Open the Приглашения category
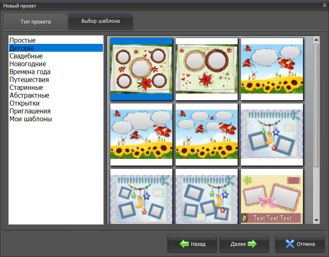 pos(56,111)
